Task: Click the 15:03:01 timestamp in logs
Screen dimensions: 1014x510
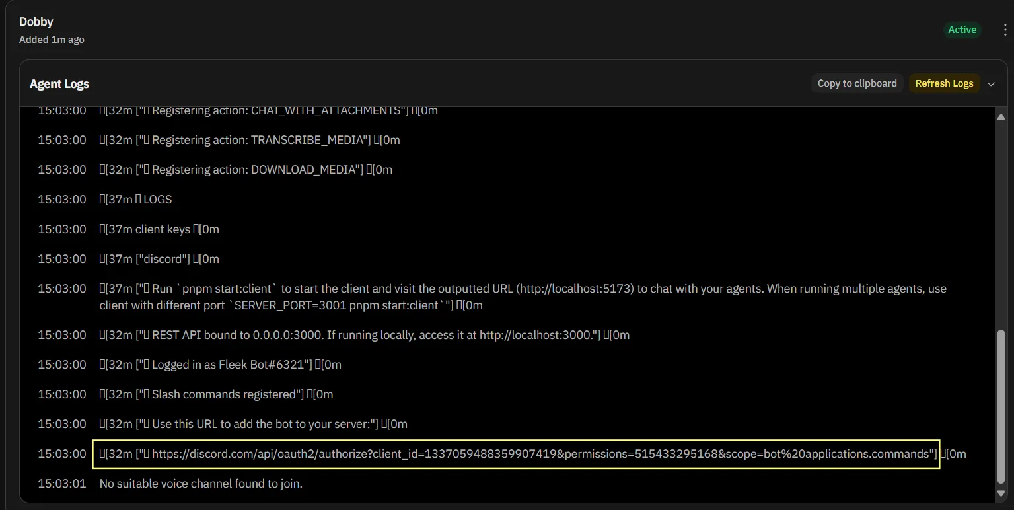Action: [x=62, y=484]
